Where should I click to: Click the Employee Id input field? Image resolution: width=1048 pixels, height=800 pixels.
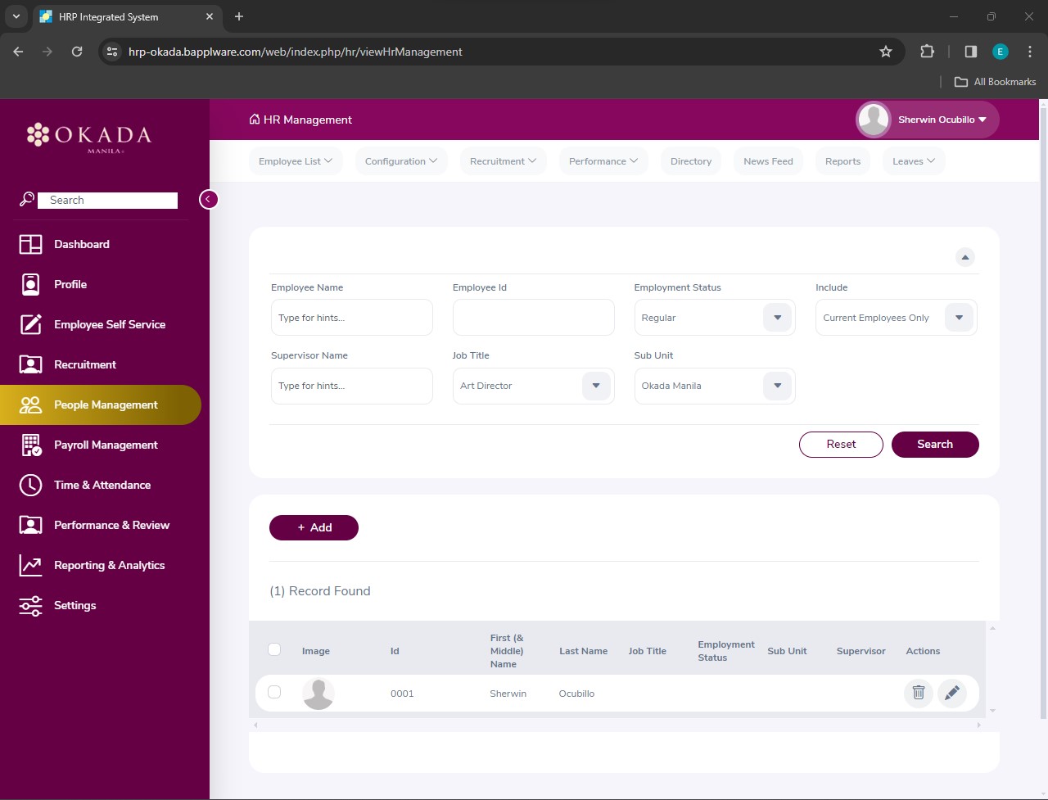[533, 318]
